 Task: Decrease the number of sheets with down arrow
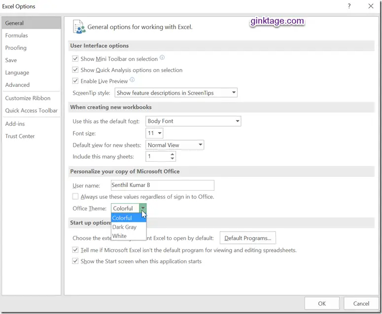172,159
